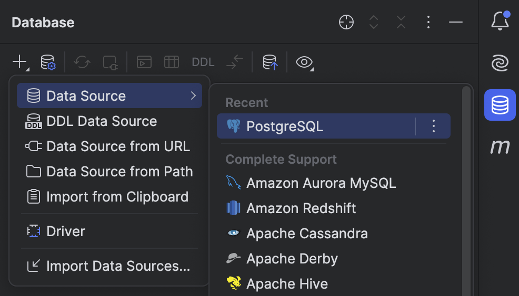Select Data Source menu item
Image resolution: width=519 pixels, height=296 pixels.
[x=109, y=96]
